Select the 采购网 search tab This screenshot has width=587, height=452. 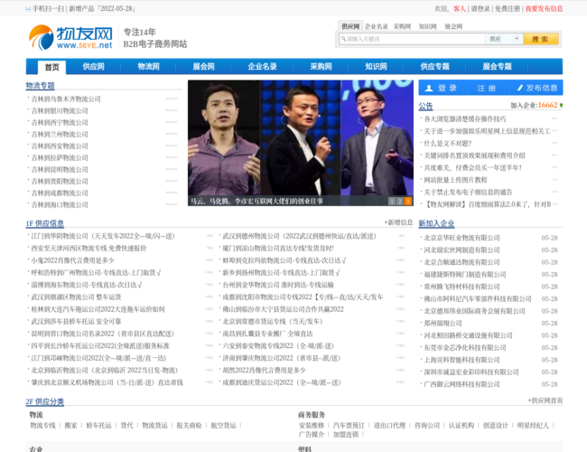(x=402, y=26)
